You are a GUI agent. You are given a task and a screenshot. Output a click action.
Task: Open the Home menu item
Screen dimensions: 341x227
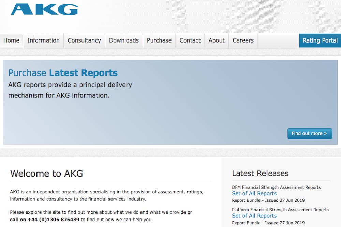tap(12, 40)
